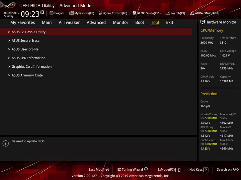Click the EzMode exit arrow icon
The height and width of the screenshot is (180, 241).
tap(178, 170)
